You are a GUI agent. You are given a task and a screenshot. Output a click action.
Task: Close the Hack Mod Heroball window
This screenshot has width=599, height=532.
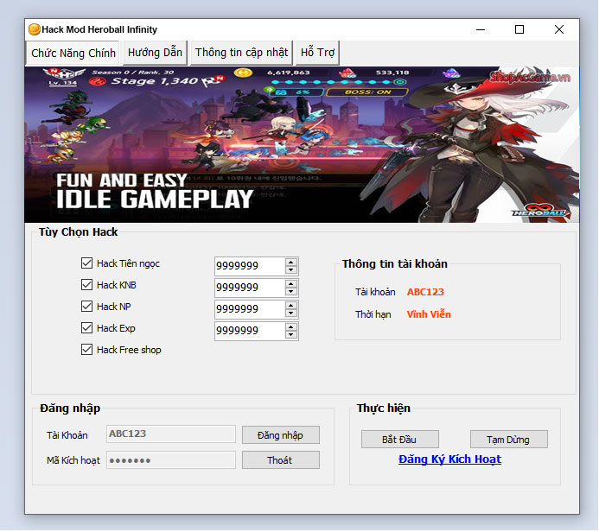point(559,29)
